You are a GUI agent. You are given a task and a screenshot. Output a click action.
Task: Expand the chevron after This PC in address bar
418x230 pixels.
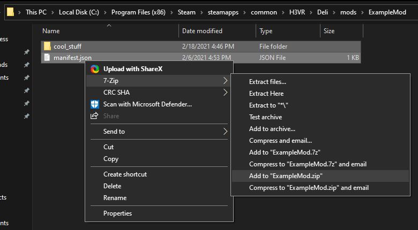pos(53,12)
